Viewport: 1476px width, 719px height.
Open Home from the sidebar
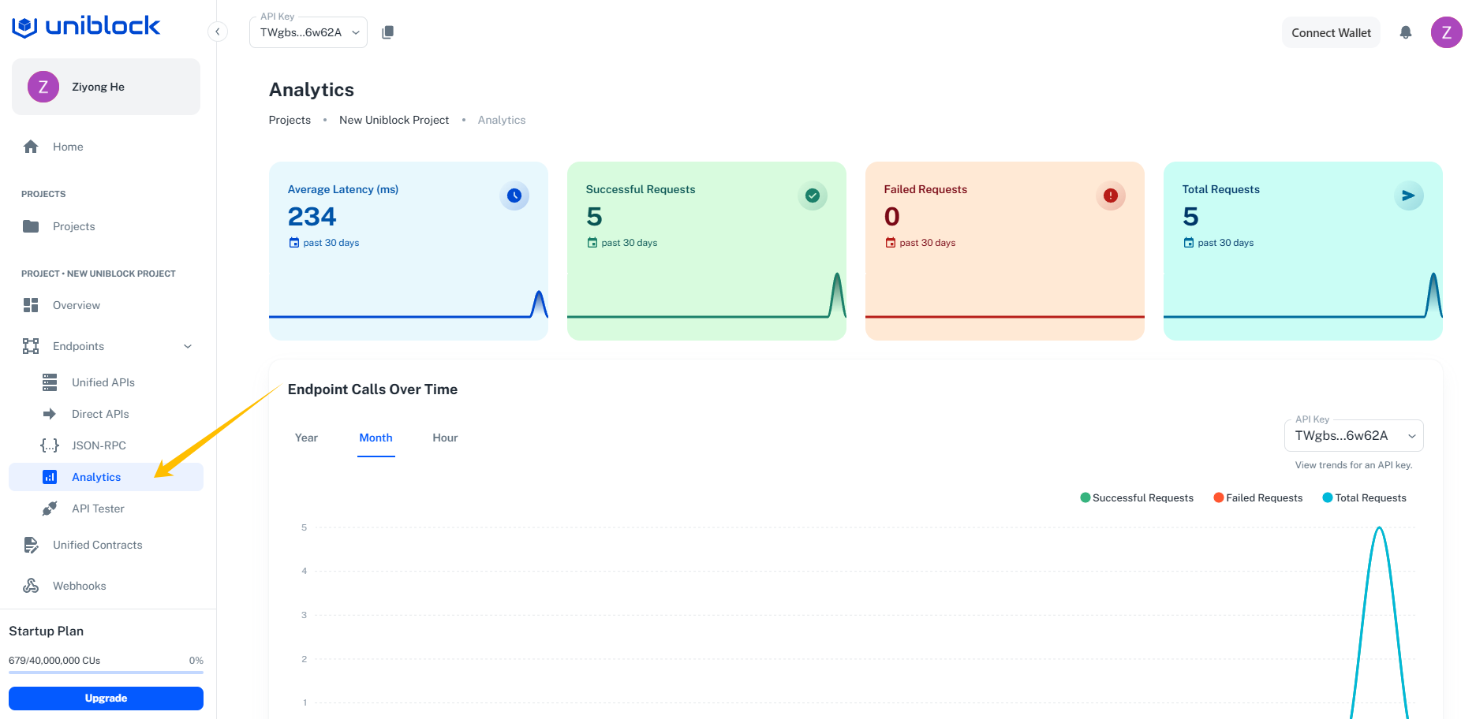click(106, 147)
